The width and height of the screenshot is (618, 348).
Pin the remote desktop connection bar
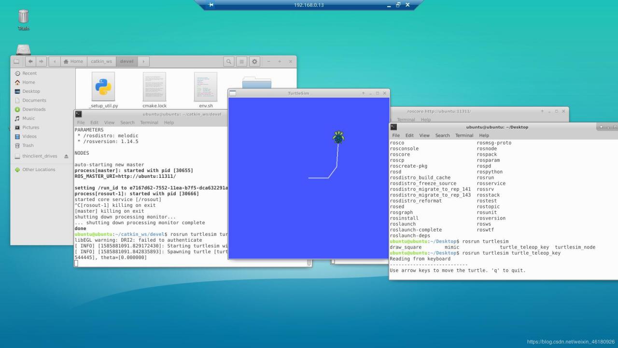(211, 5)
